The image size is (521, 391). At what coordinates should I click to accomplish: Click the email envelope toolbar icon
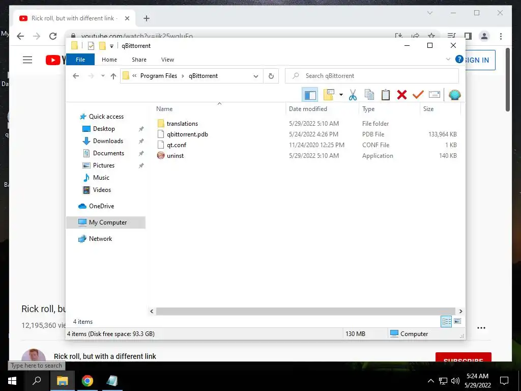pyautogui.click(x=435, y=95)
